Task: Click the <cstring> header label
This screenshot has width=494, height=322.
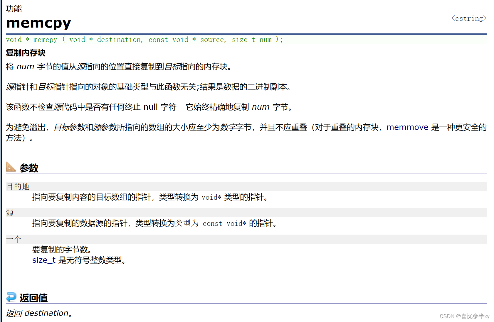Action: pyautogui.click(x=469, y=18)
